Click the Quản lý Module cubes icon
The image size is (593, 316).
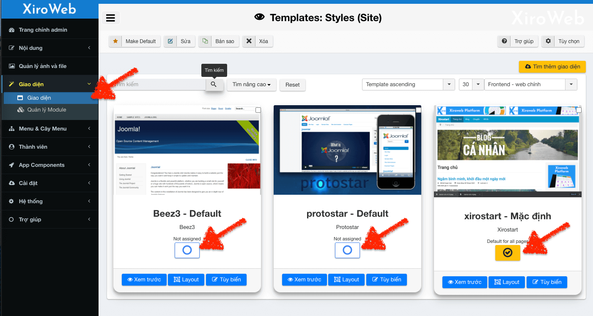coord(20,110)
